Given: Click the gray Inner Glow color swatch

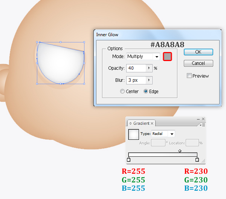Looking at the screenshot, I should click(x=167, y=57).
